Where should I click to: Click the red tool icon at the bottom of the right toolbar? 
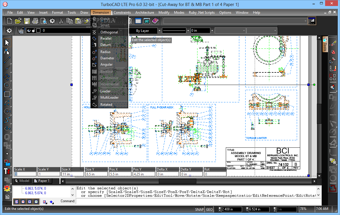click(333, 188)
